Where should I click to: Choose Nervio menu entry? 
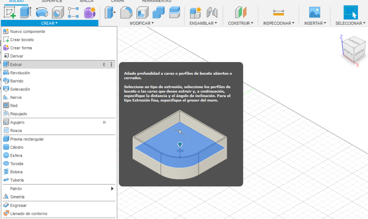(59, 97)
